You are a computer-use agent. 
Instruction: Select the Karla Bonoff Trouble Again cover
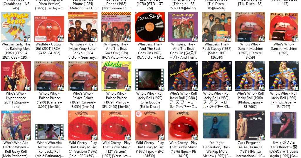[284, 125]
